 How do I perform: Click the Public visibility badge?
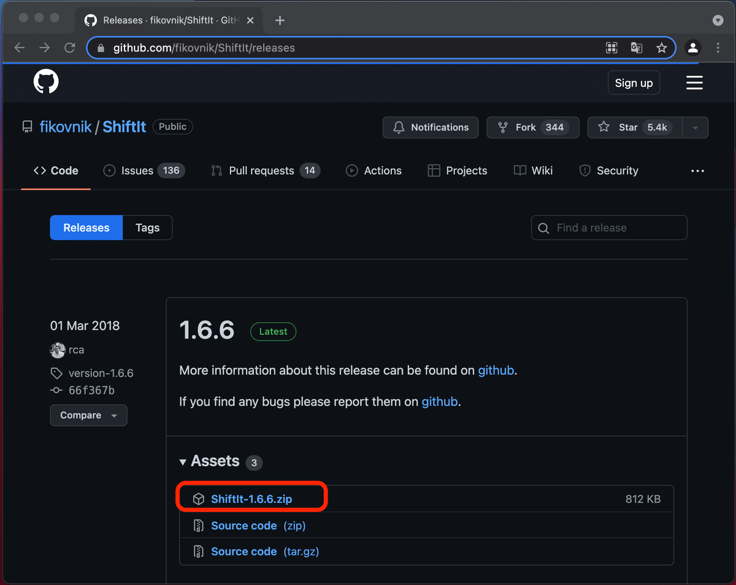pyautogui.click(x=172, y=126)
